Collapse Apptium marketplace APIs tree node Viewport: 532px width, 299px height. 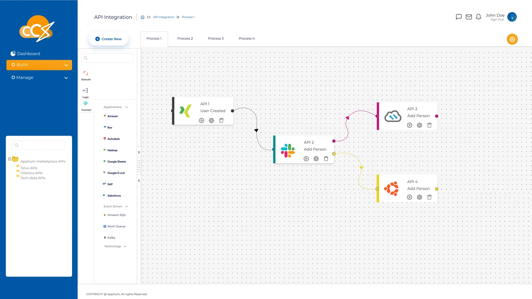(x=10, y=159)
